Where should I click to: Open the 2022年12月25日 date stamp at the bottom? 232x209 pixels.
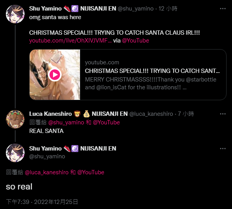pos(56,202)
